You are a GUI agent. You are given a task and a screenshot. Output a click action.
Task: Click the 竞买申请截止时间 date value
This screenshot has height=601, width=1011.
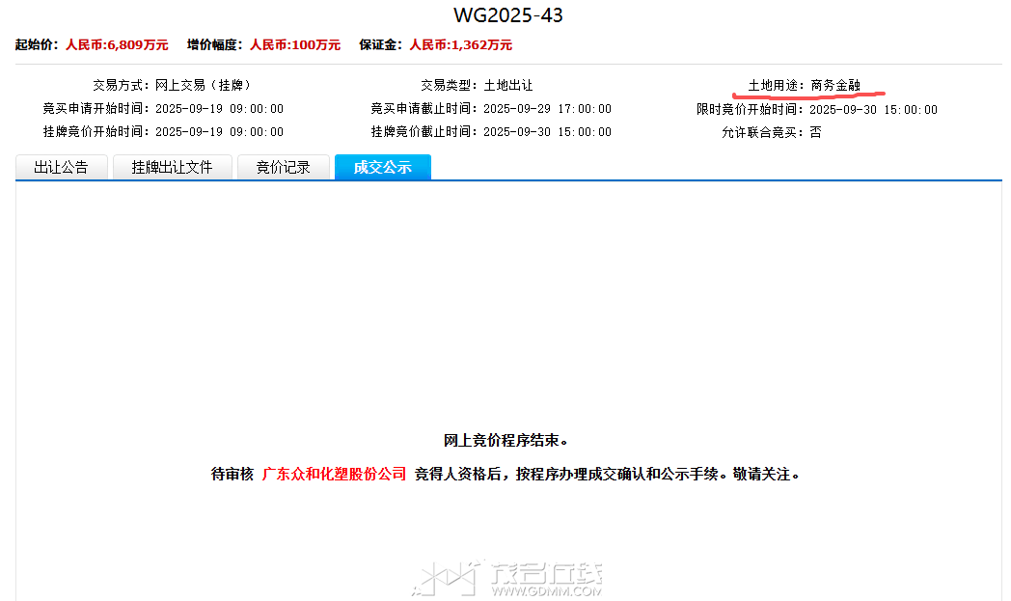click(x=547, y=109)
